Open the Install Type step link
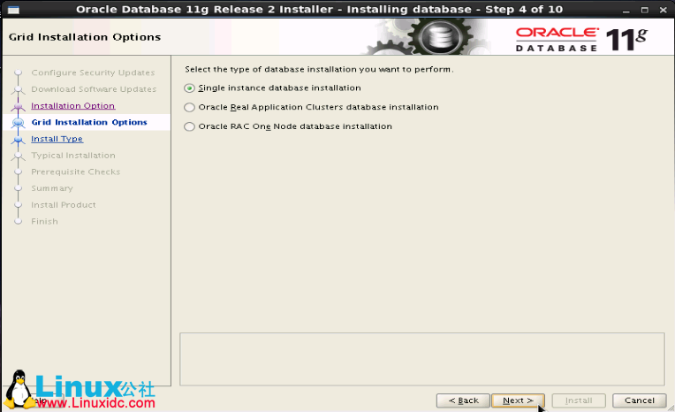 coord(57,139)
